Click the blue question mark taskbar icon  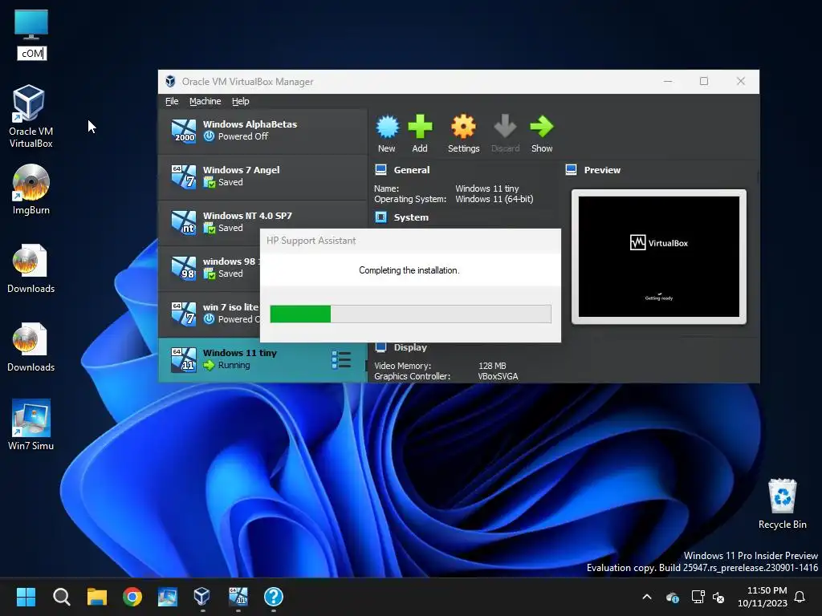[x=273, y=597]
